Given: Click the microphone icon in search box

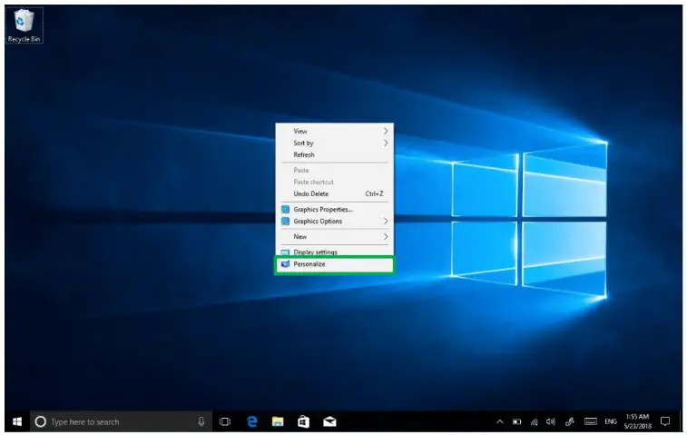Looking at the screenshot, I should [201, 422].
